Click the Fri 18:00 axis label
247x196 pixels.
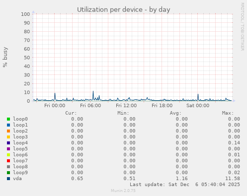click(x=162, y=106)
